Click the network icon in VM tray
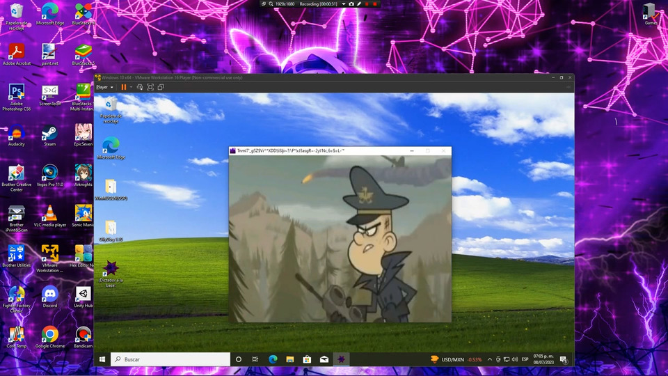Image resolution: width=668 pixels, height=376 pixels. pos(506,359)
